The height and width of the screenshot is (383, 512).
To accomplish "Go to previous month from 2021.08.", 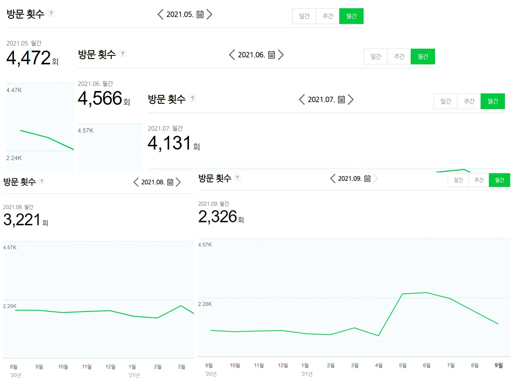I will 136,182.
